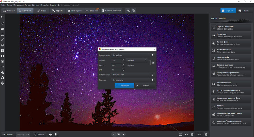Image resolution: width=254 pixels, height=137 pixels.
Task: Increase width using the Ширина stepper arrow
Action: tap(123, 59)
